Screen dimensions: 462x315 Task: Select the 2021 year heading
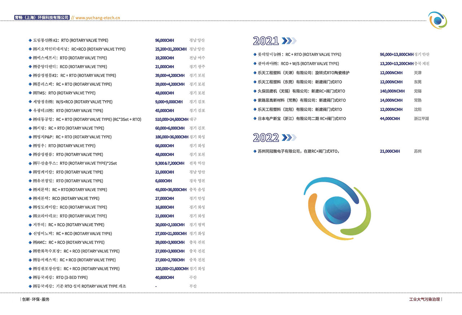(266, 41)
